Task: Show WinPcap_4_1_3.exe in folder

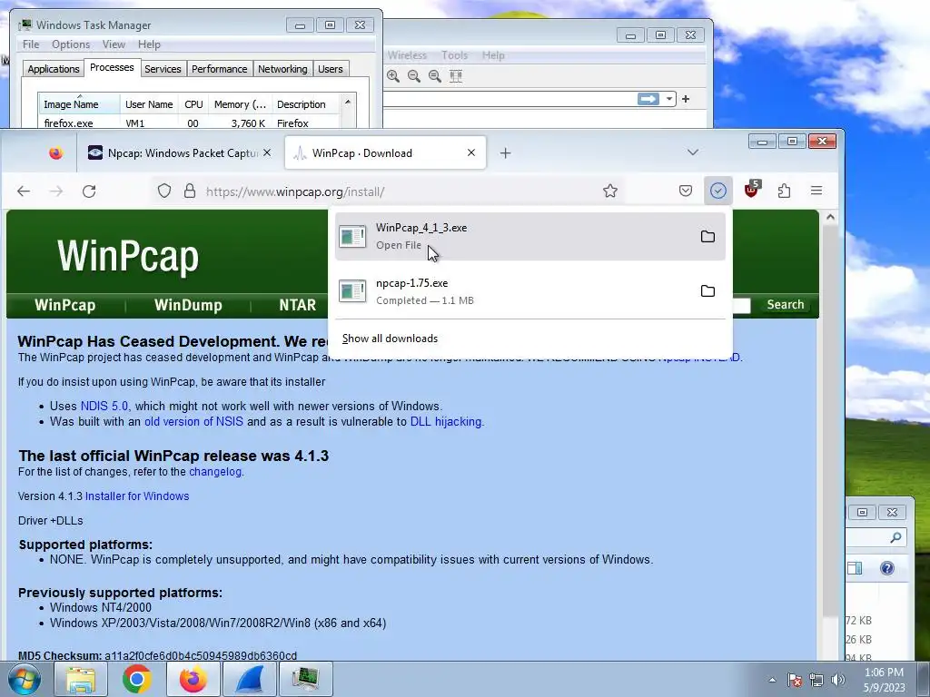Action: (707, 237)
